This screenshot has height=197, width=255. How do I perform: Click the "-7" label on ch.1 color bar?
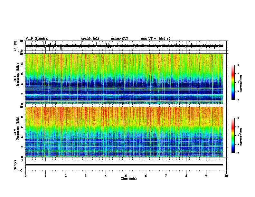[238, 100]
